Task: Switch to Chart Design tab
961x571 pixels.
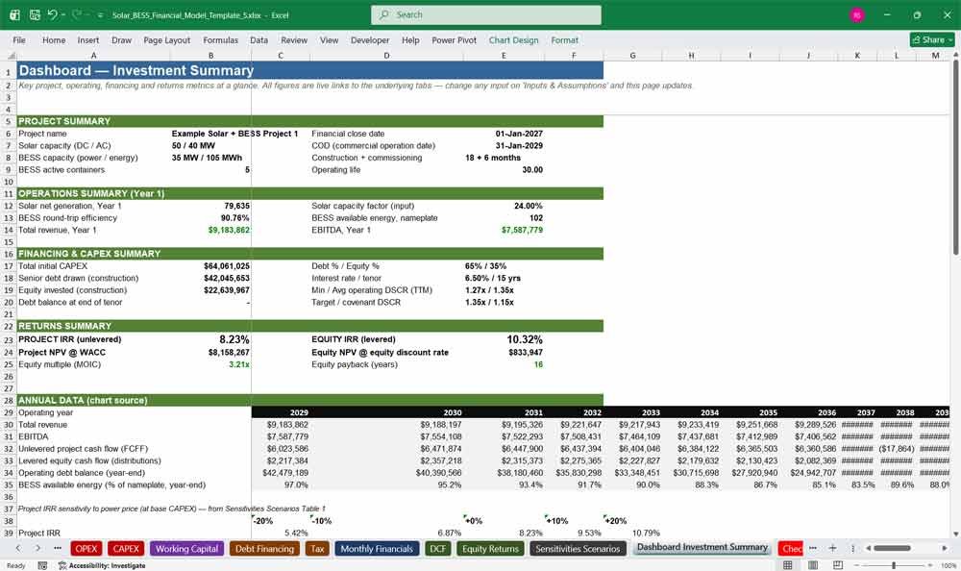Action: coord(513,39)
